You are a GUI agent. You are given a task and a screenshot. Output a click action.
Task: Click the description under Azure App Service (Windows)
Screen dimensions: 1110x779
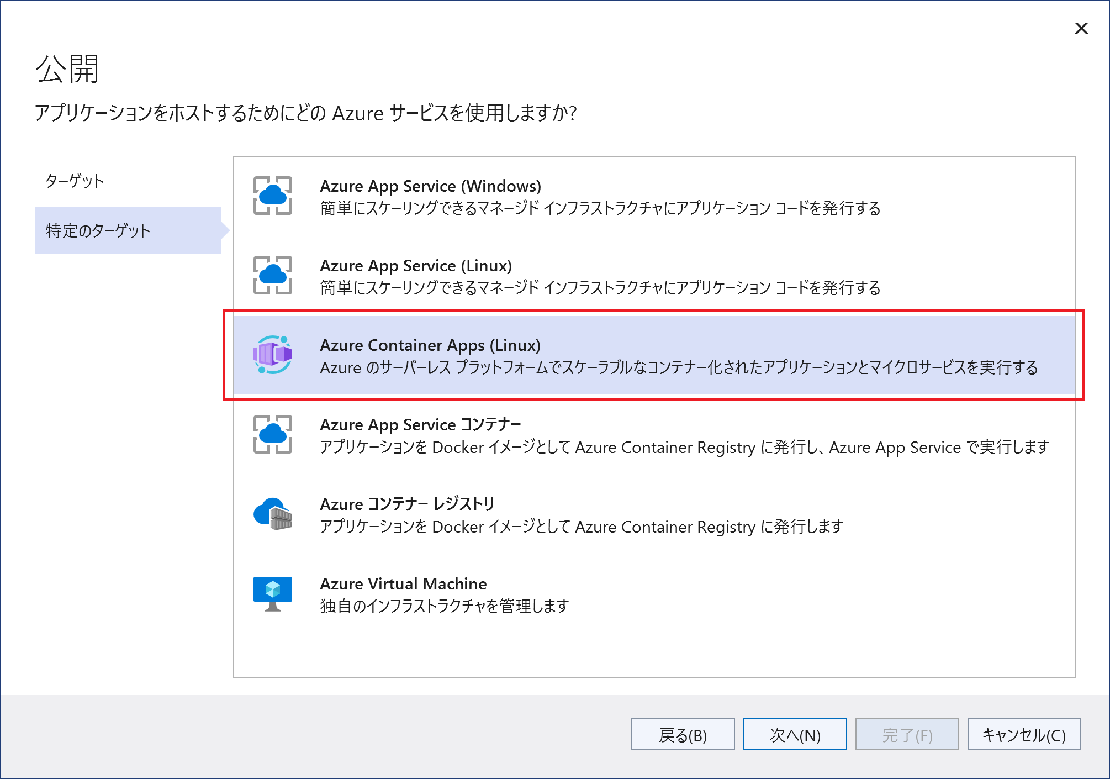click(600, 208)
